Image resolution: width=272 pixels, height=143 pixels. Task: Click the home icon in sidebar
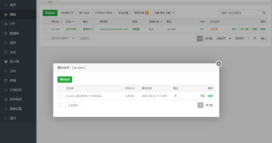6,5
